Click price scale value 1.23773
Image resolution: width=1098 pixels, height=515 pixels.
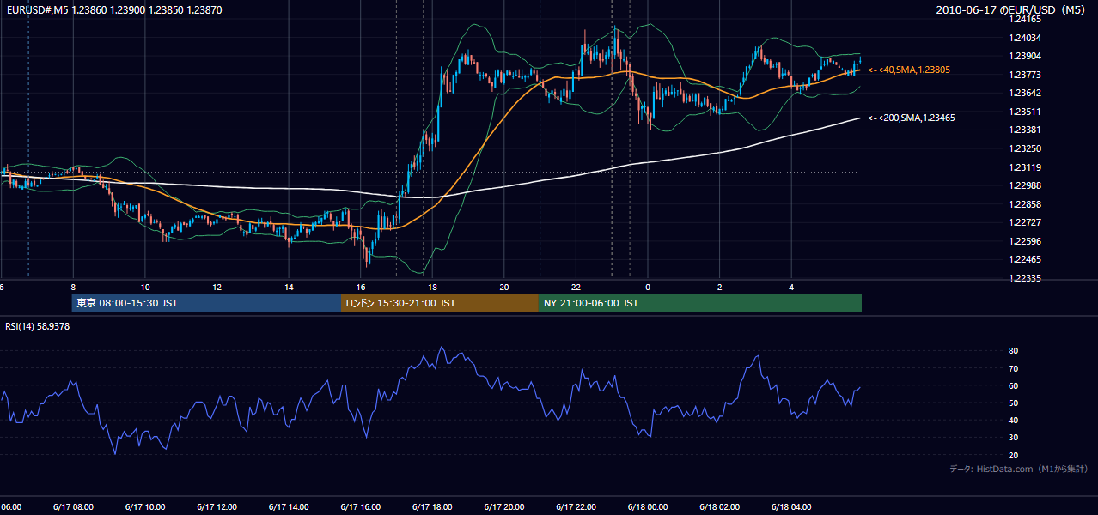pos(1027,75)
